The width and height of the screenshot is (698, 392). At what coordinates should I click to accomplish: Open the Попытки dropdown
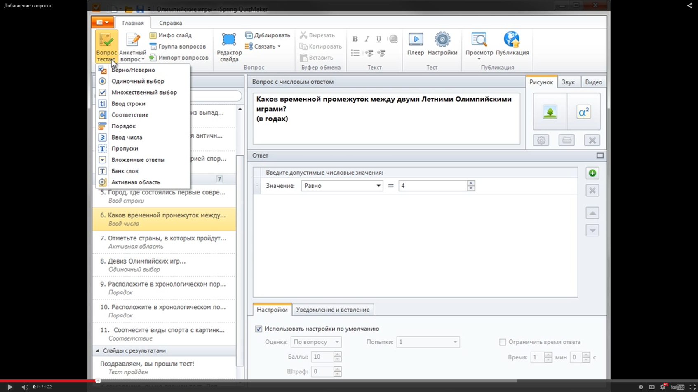click(428, 342)
